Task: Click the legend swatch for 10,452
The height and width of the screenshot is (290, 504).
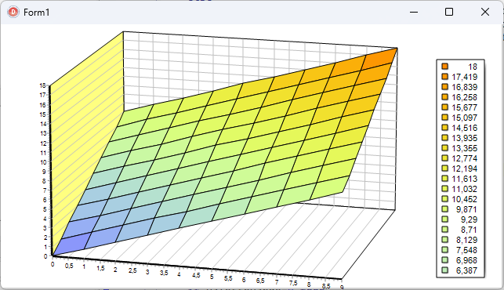Action: 445,199
